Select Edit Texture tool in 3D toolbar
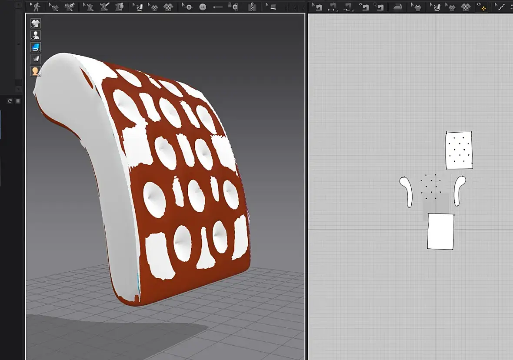513x360 pixels. click(138, 6)
